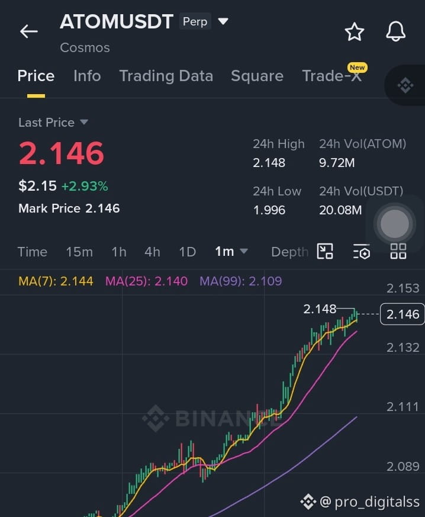Open the Trade-X tab
425x517 pixels.
pyautogui.click(x=332, y=76)
